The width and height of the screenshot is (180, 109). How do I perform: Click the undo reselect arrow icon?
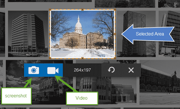click(x=111, y=70)
